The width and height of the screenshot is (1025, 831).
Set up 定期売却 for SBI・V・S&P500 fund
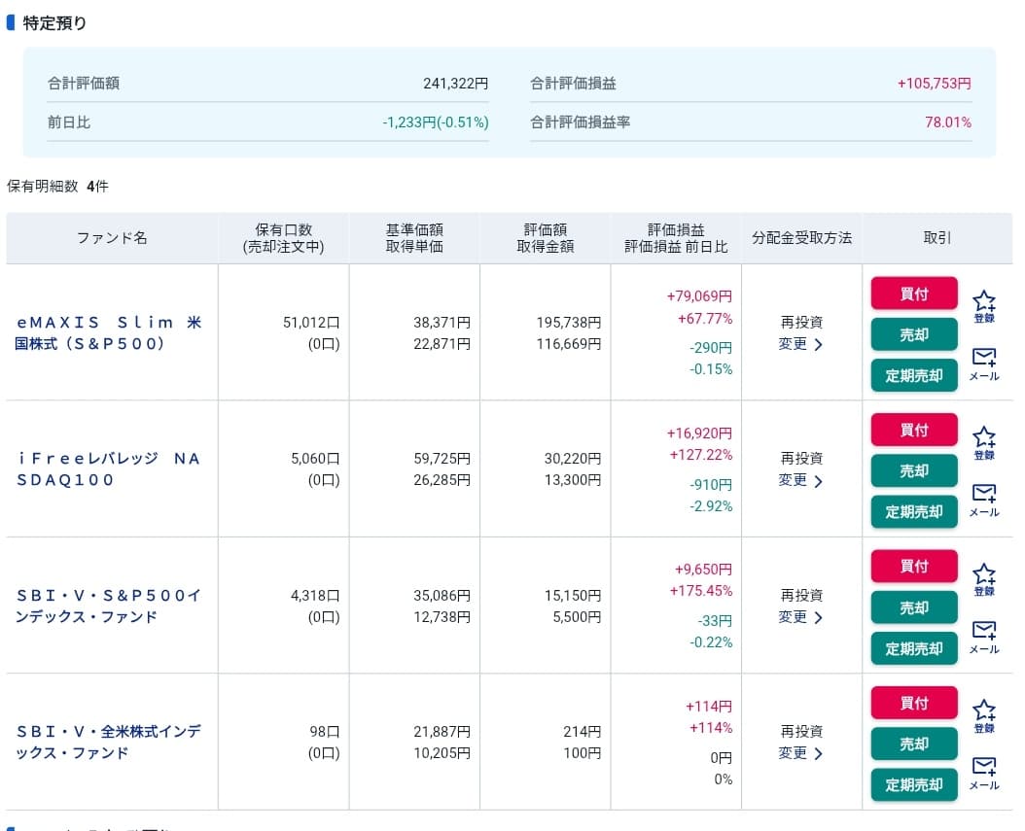[913, 648]
